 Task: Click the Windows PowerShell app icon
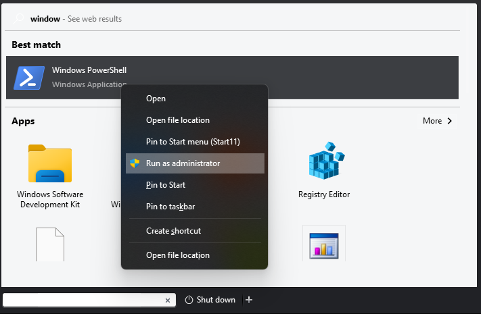pos(29,78)
